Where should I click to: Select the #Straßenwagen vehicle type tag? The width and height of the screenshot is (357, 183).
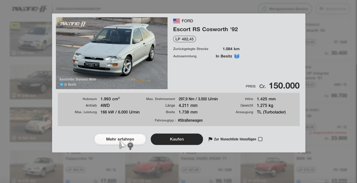click(x=190, y=120)
